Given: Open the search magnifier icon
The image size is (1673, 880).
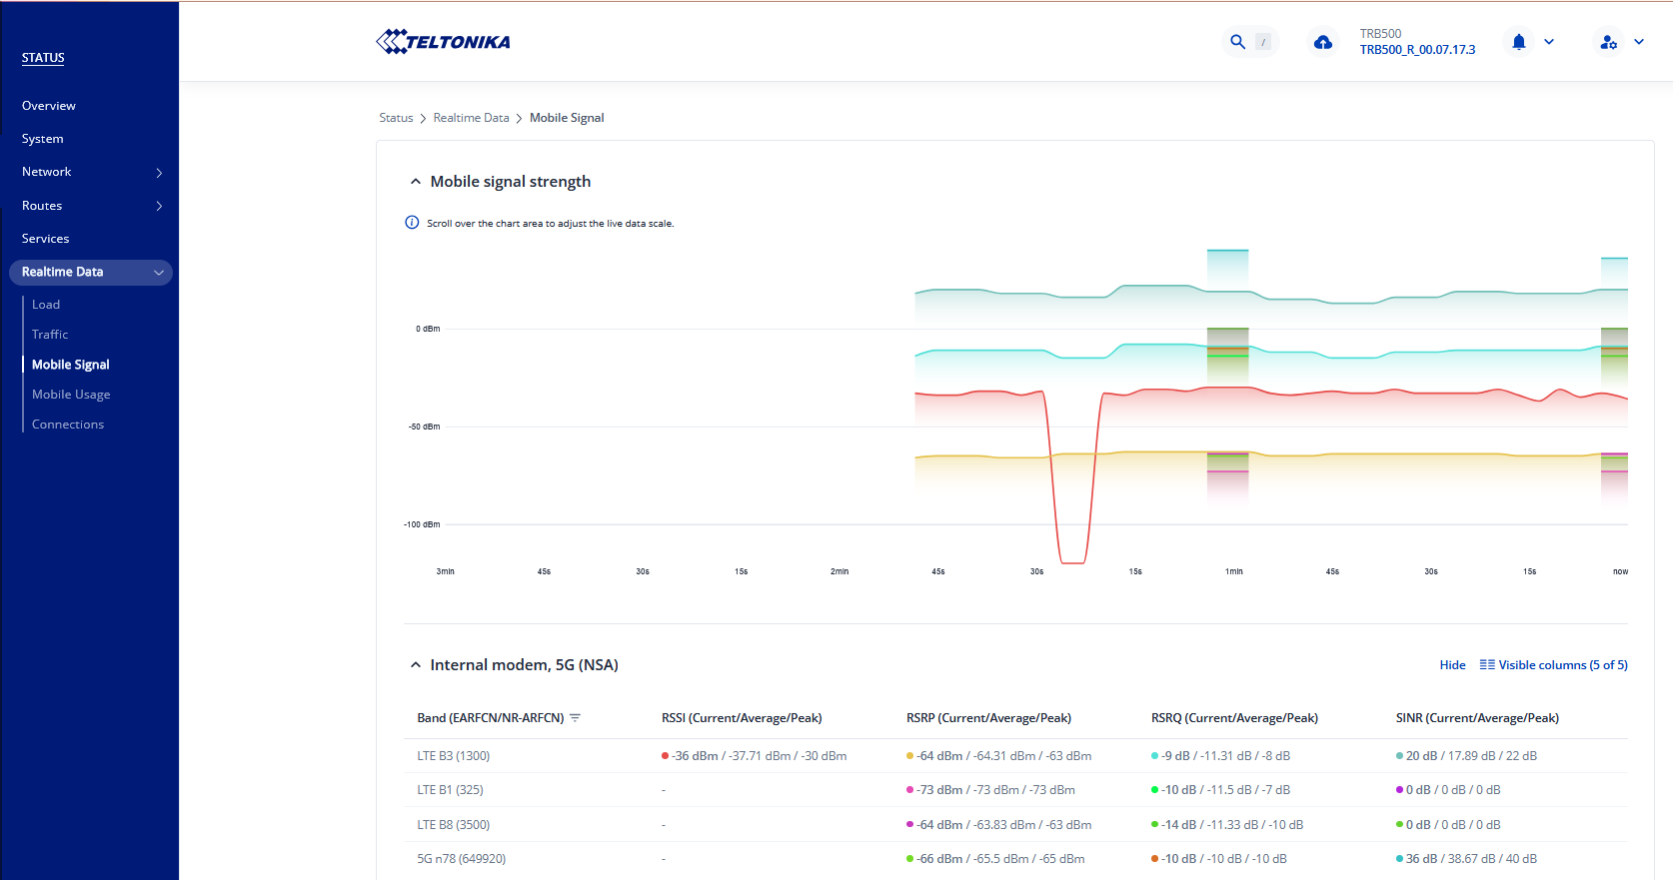Looking at the screenshot, I should tap(1237, 42).
